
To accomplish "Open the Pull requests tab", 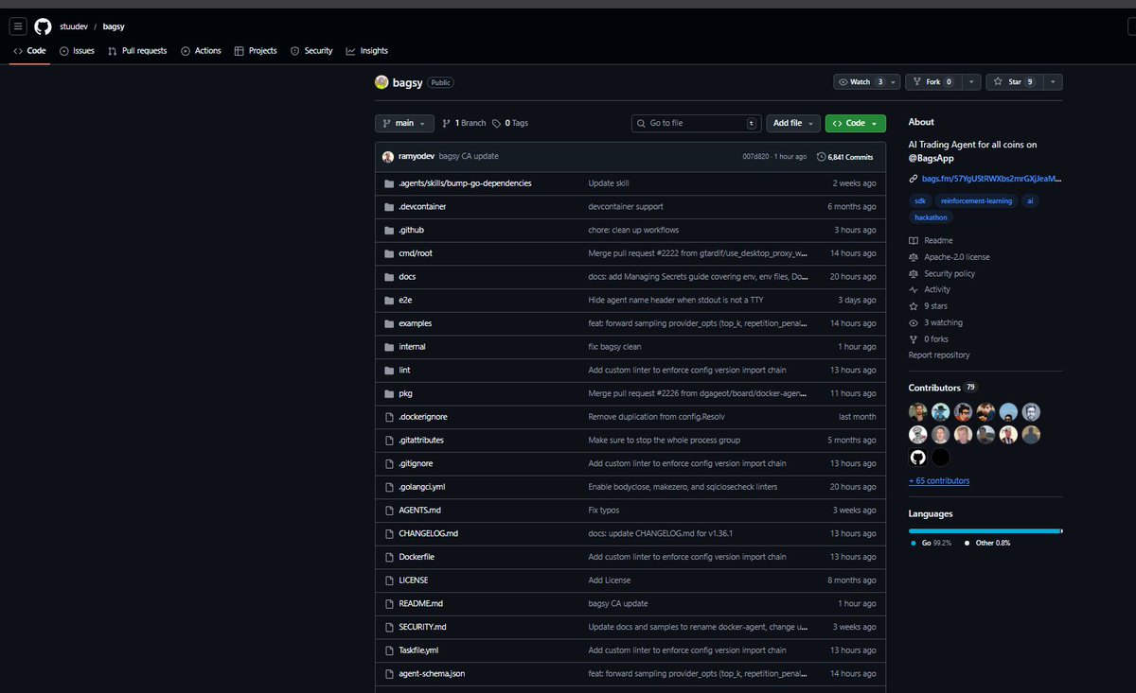I will click(x=137, y=51).
